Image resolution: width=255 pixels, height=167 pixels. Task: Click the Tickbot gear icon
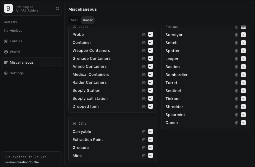[236, 99]
